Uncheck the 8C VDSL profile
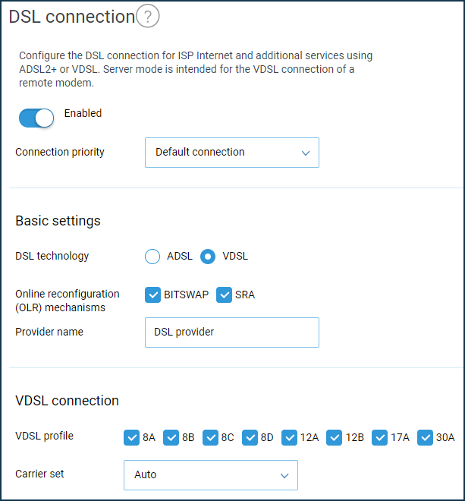Image resolution: width=465 pixels, height=501 pixels. [210, 437]
